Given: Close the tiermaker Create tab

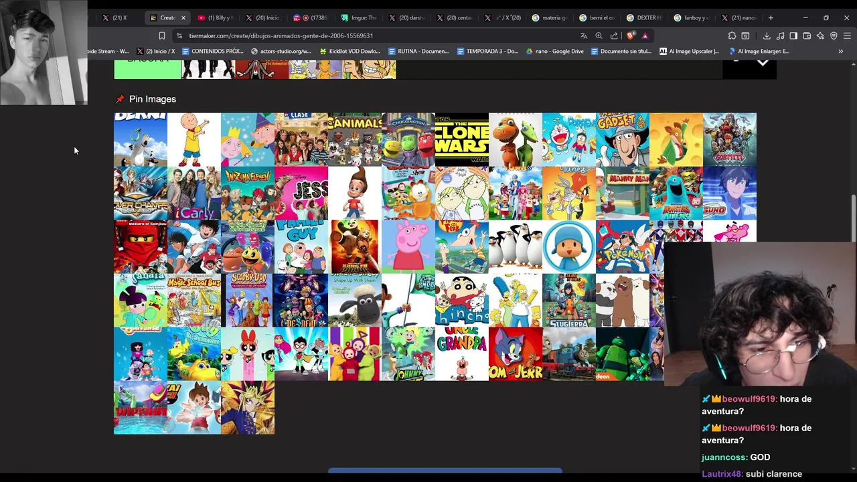Looking at the screenshot, I should [183, 17].
